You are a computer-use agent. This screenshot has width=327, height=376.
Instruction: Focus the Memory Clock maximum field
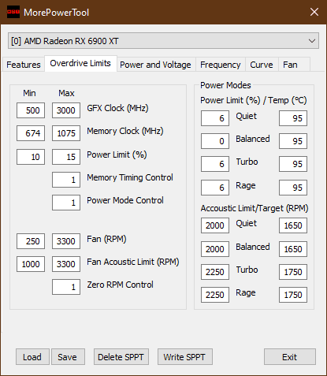(66, 133)
